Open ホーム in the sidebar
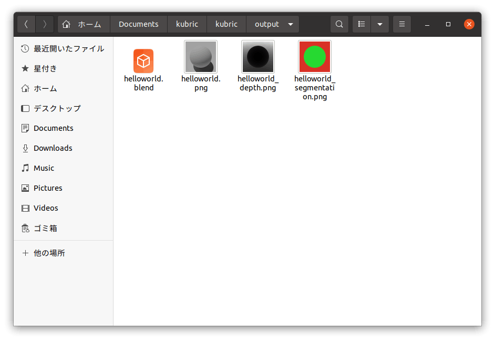The width and height of the screenshot is (495, 341). 63,88
